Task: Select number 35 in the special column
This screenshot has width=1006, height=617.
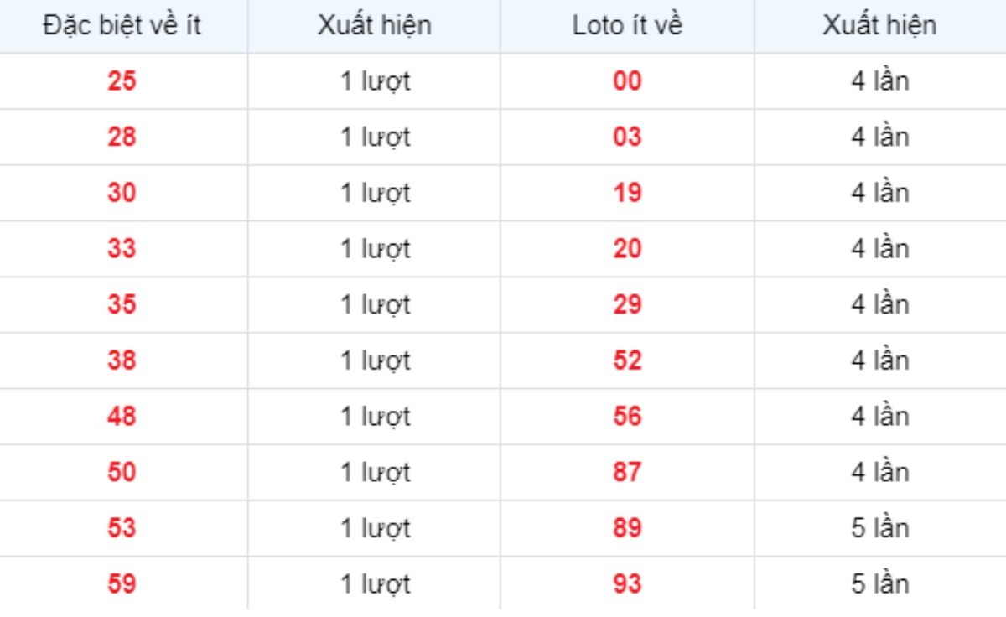Action: click(x=122, y=305)
